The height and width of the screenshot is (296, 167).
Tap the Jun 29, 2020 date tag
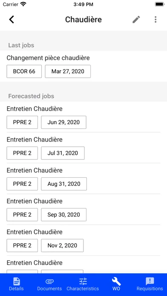click(x=64, y=122)
